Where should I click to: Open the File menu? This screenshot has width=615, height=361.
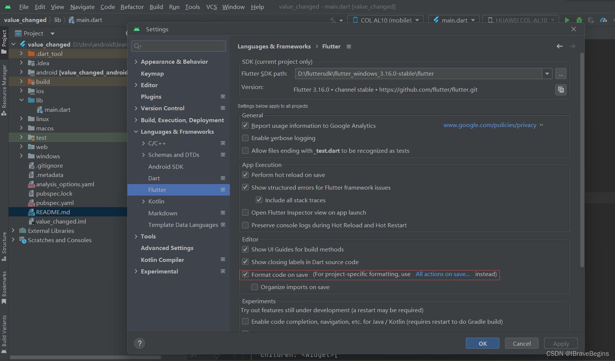coord(24,7)
